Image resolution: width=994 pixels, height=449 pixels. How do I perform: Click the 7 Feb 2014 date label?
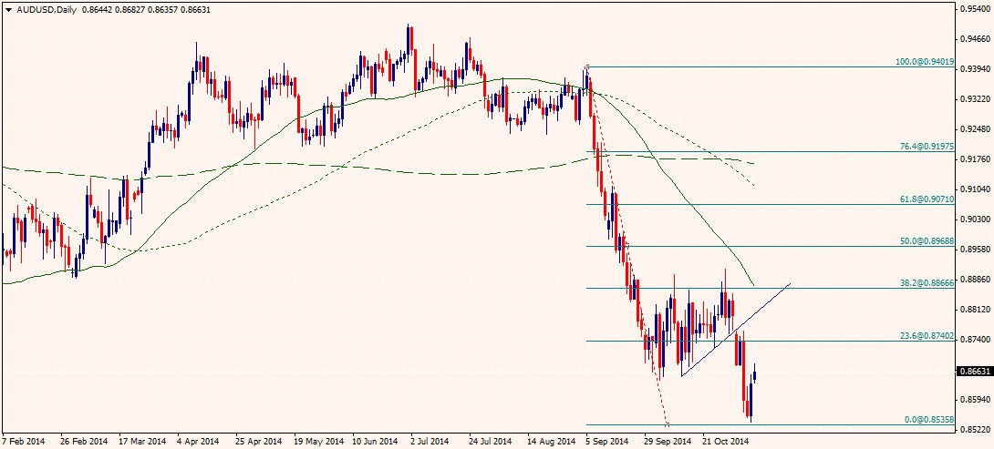pyautogui.click(x=25, y=441)
